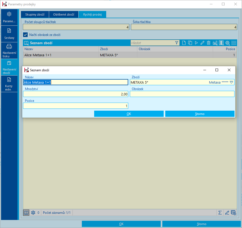This screenshot has height=228, width=242.
Task: Click the K2 logo in Seznam zboží title
Action: tap(27, 70)
